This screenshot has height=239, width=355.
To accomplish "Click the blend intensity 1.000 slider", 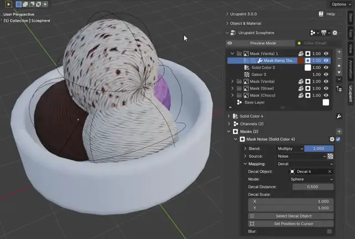I will (x=319, y=148).
